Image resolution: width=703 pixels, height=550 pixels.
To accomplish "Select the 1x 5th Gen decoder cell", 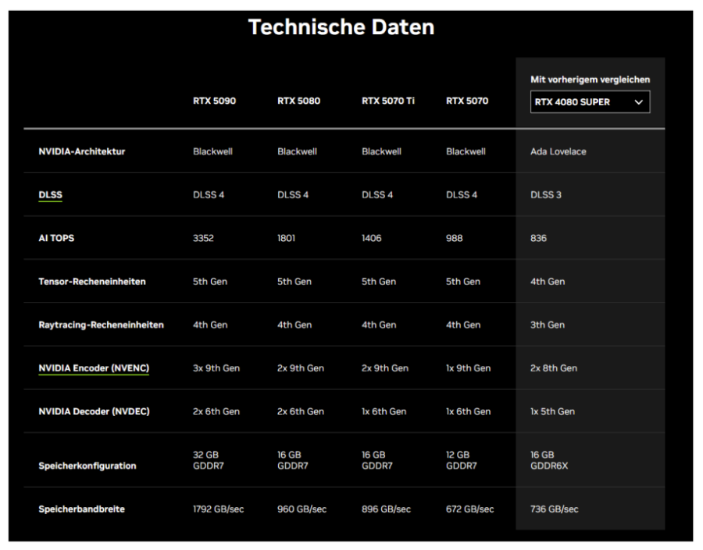I will coord(552,412).
